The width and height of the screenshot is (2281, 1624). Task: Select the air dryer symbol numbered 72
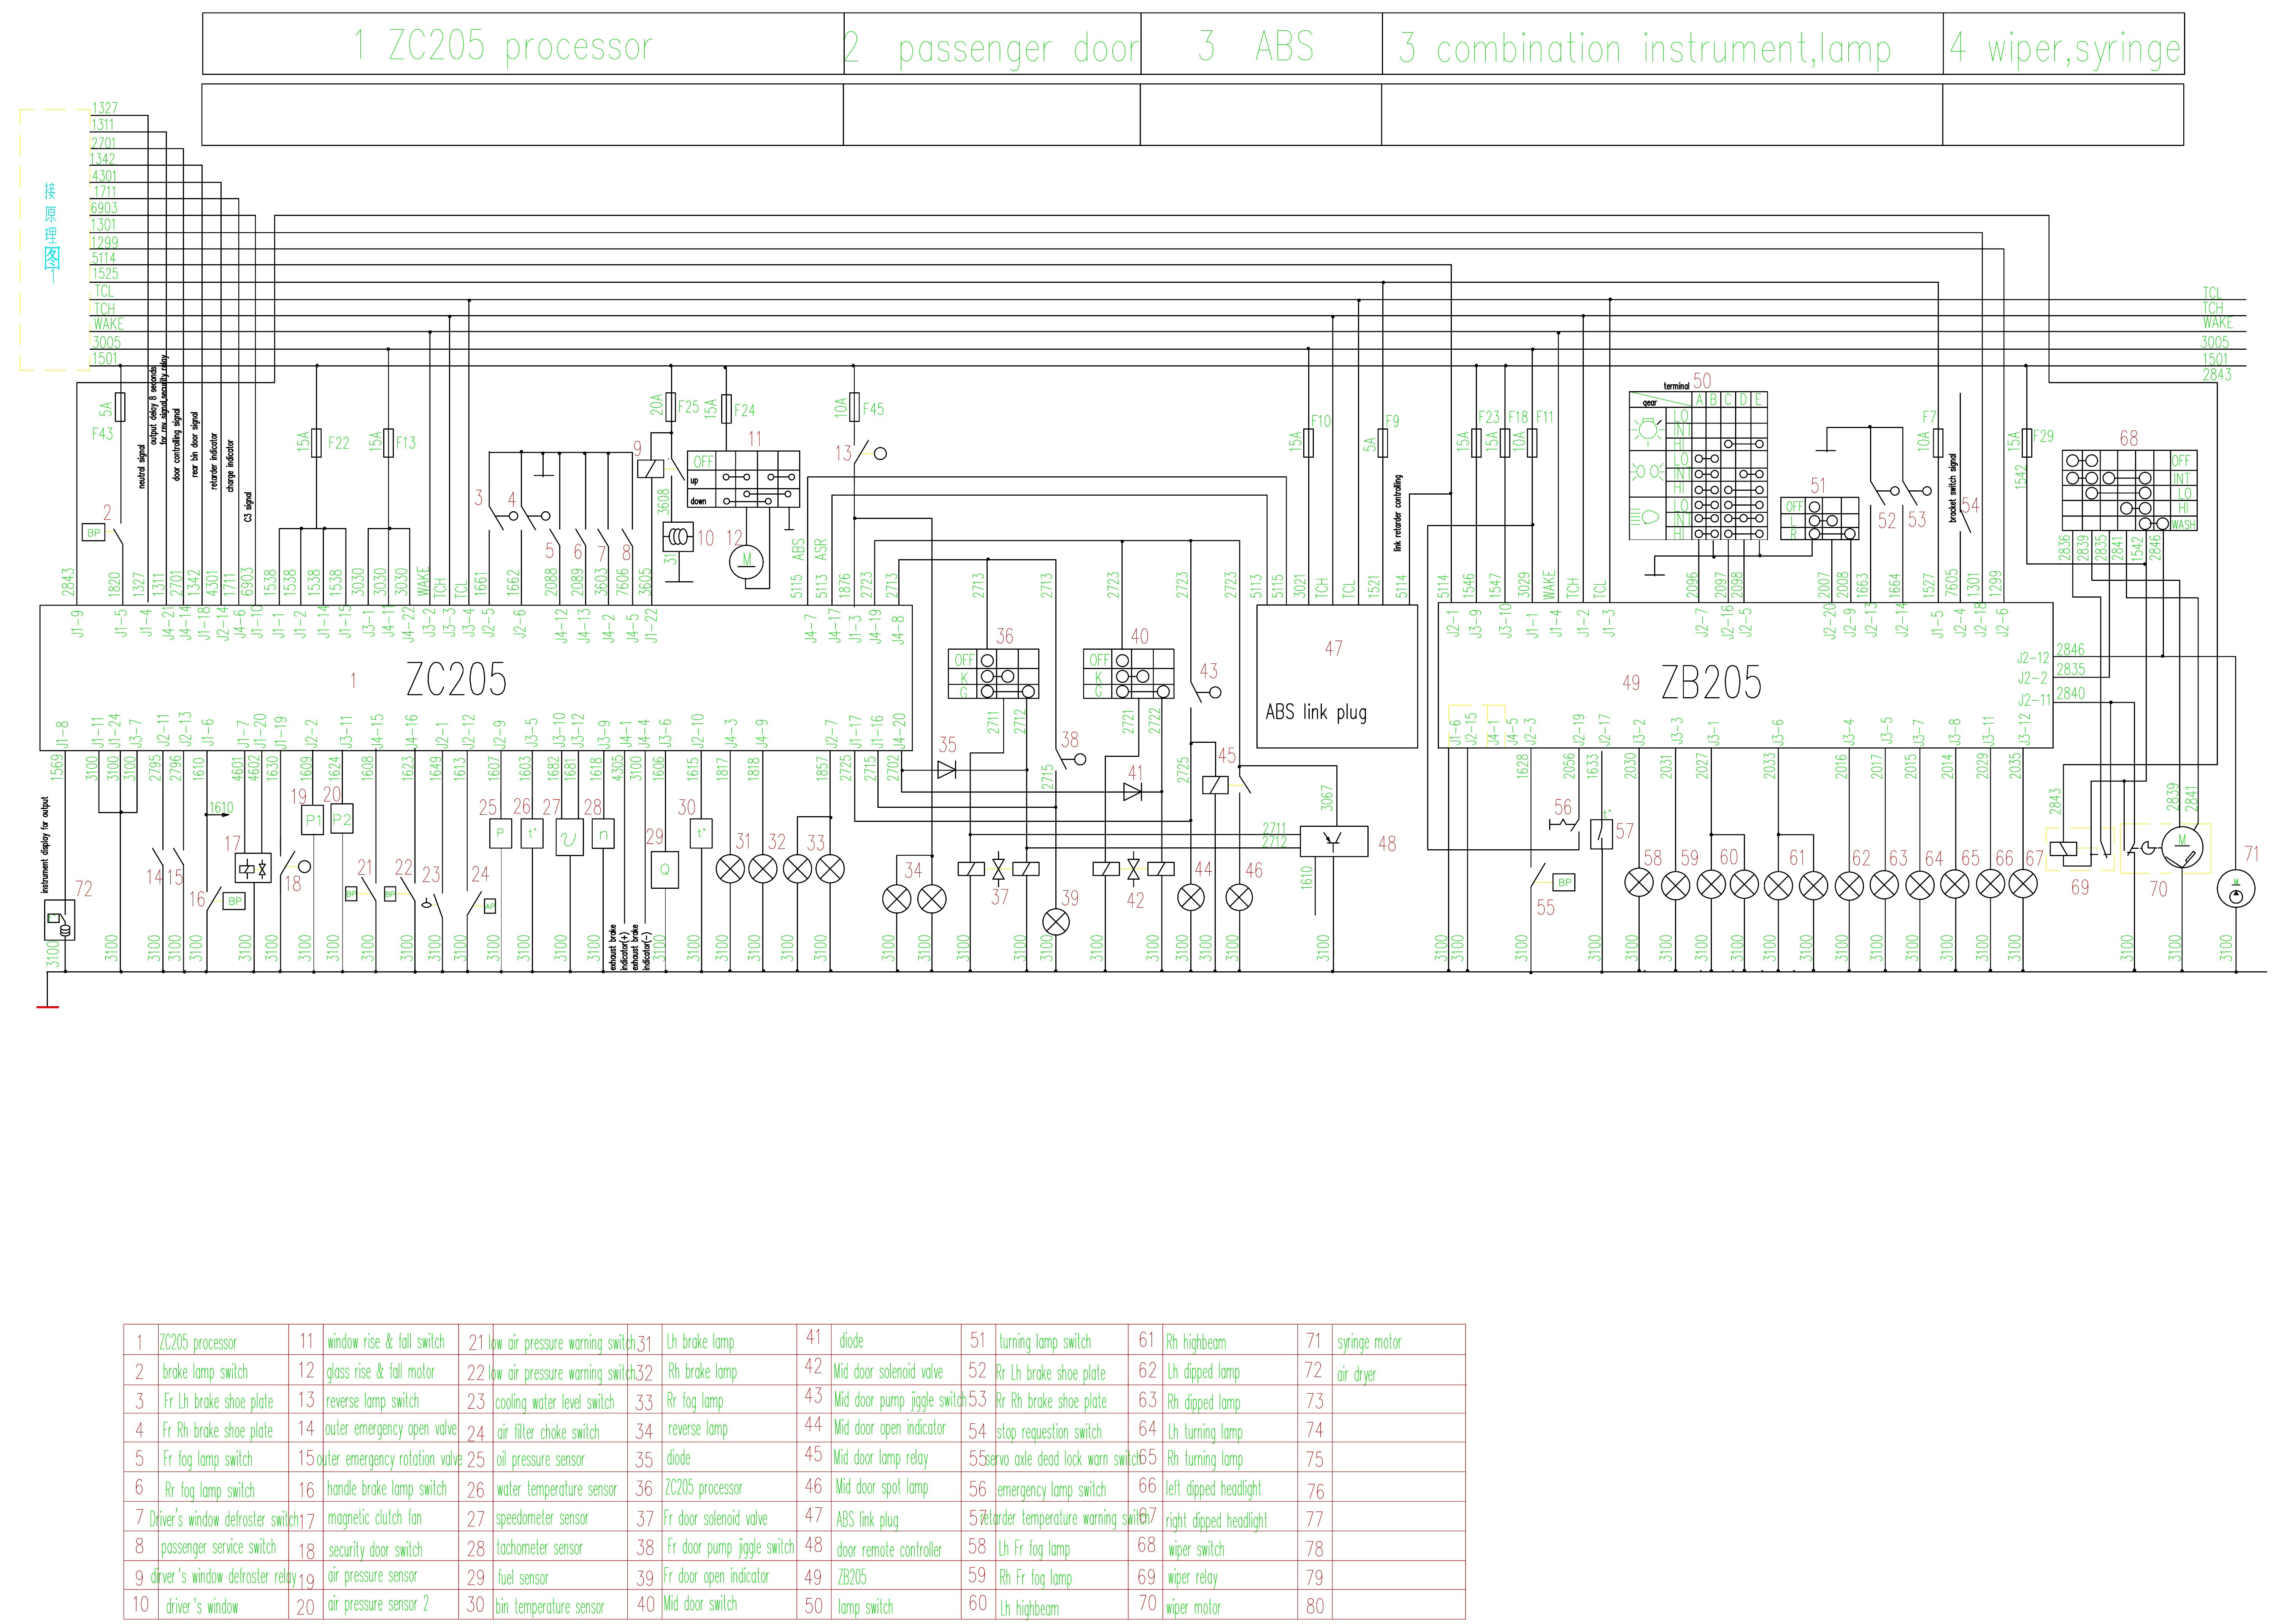(60, 920)
